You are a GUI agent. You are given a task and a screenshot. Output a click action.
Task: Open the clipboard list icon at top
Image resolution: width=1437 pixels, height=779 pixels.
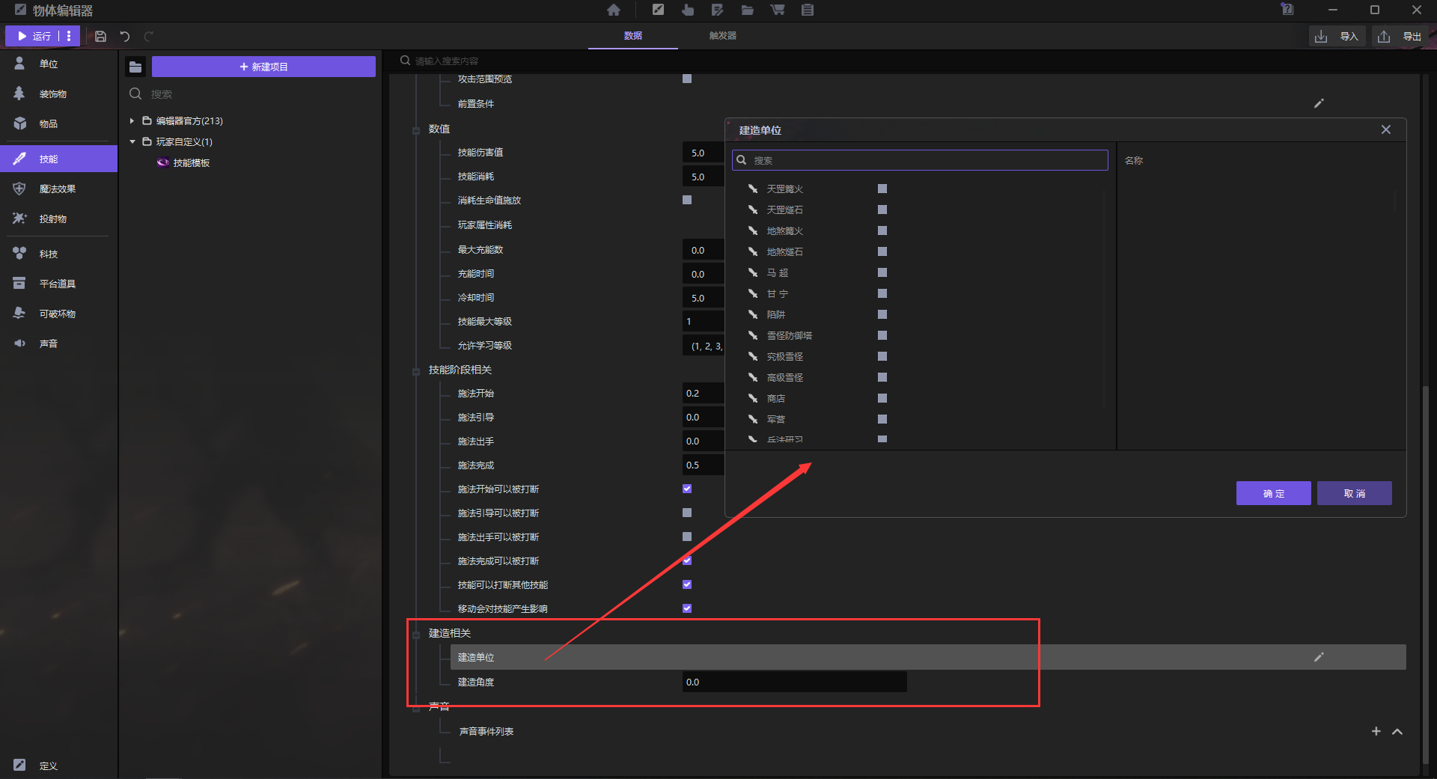(808, 10)
